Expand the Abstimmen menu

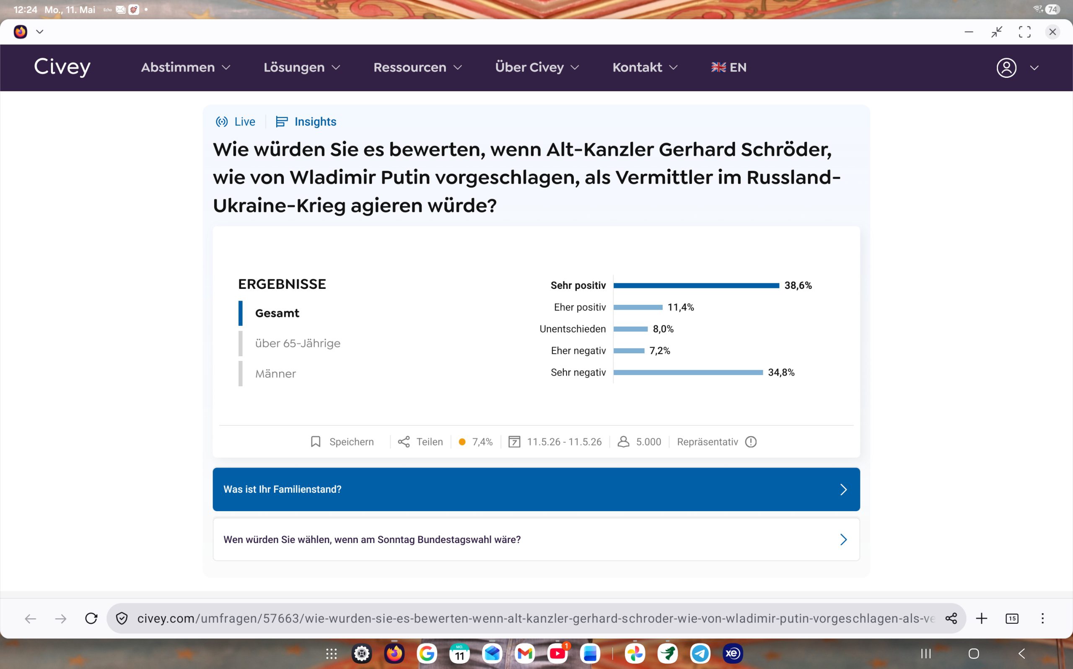(186, 67)
